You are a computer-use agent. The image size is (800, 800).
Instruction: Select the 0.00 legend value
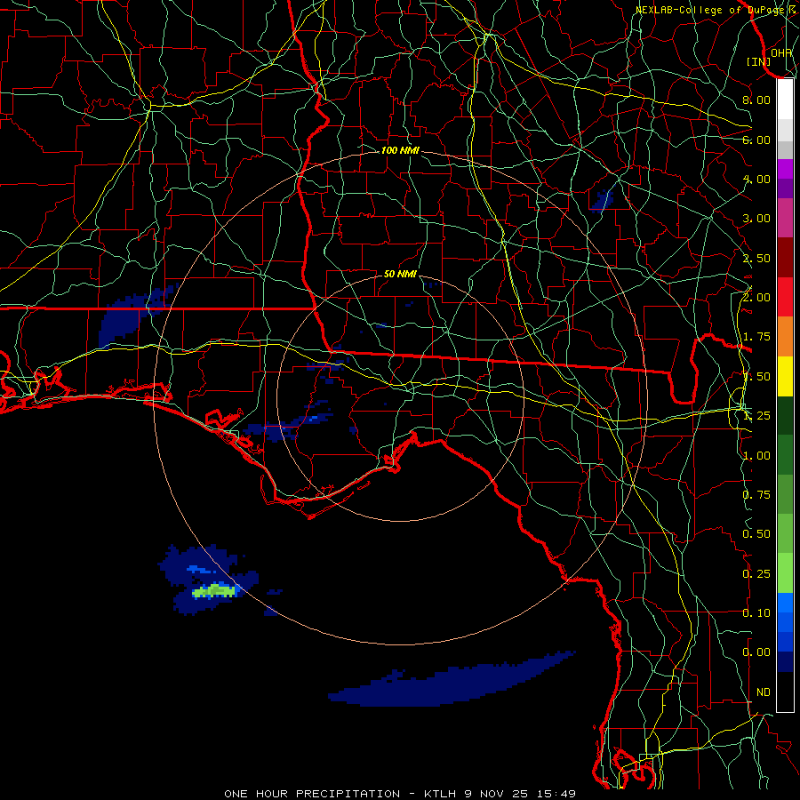pyautogui.click(x=756, y=652)
